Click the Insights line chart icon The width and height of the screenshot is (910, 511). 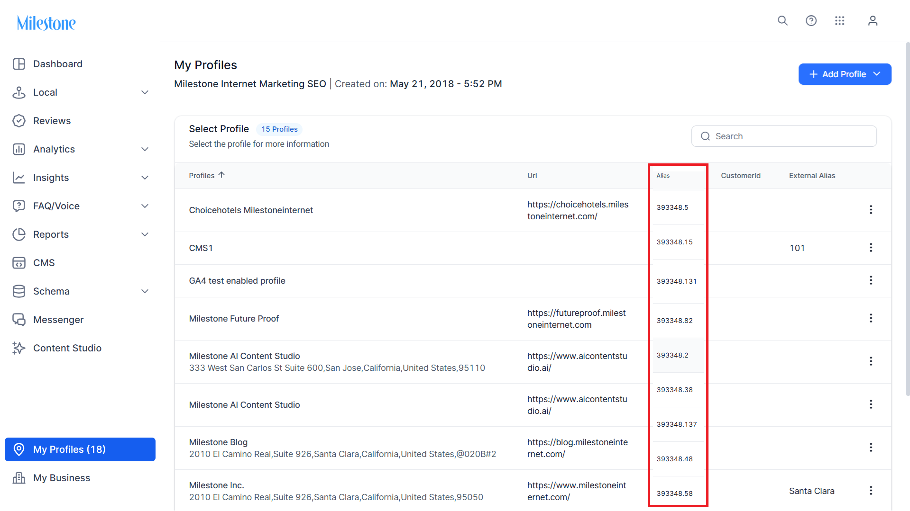[x=19, y=178]
